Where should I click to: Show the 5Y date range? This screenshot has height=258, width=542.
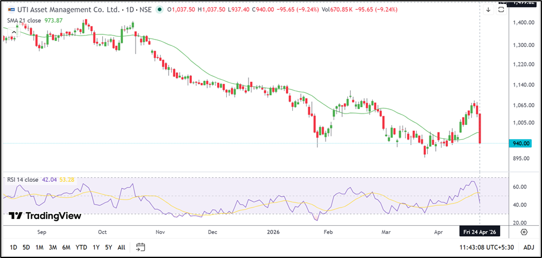point(108,247)
